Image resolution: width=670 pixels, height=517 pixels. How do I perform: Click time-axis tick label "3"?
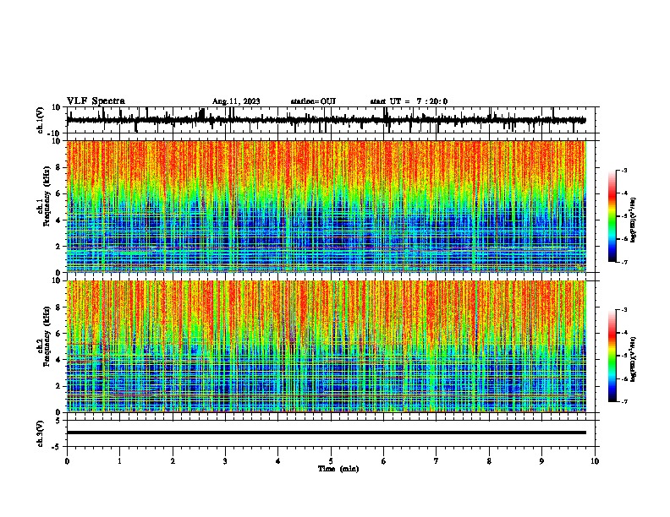[225, 461]
